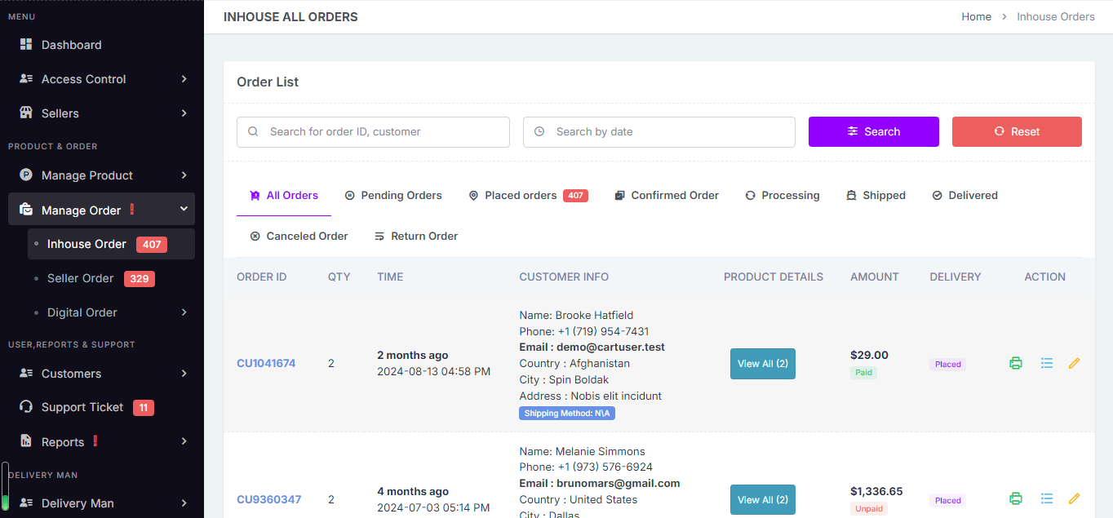
Task: Expand Sellers submenu chevron
Action: click(184, 113)
